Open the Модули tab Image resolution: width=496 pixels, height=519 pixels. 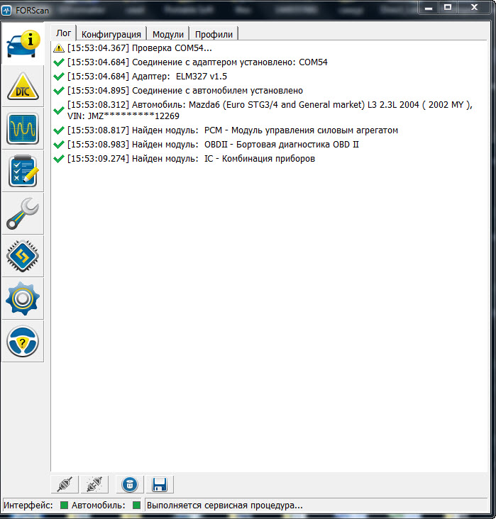(x=168, y=34)
